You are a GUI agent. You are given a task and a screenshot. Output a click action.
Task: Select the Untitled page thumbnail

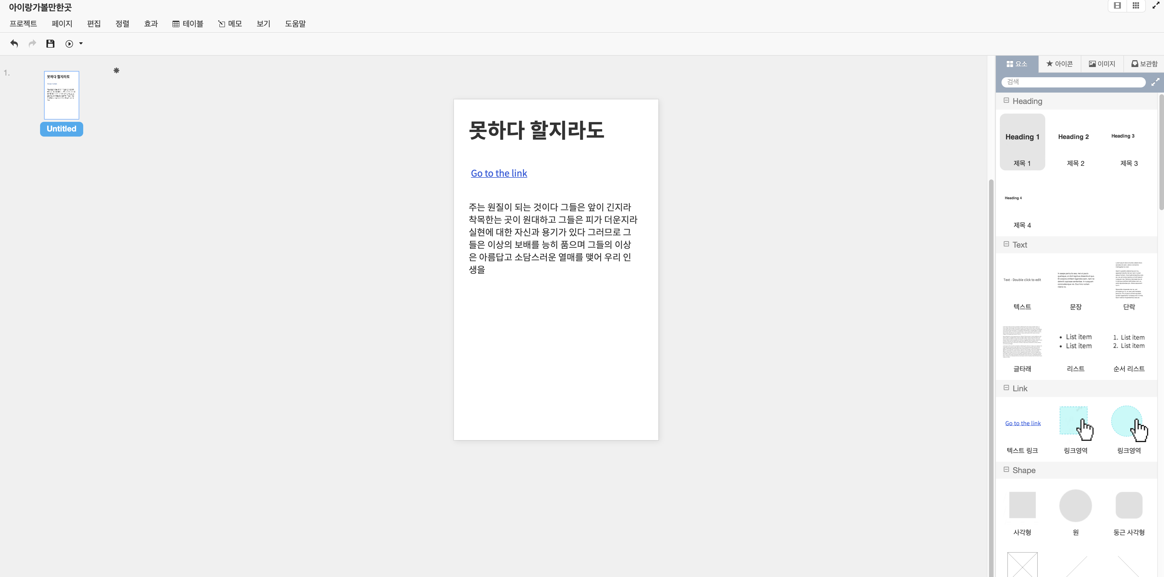[x=61, y=95]
